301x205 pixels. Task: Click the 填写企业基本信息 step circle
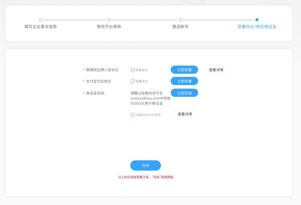[41, 20]
